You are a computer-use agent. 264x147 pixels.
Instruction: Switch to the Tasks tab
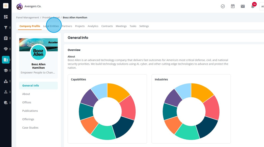pos(133,26)
